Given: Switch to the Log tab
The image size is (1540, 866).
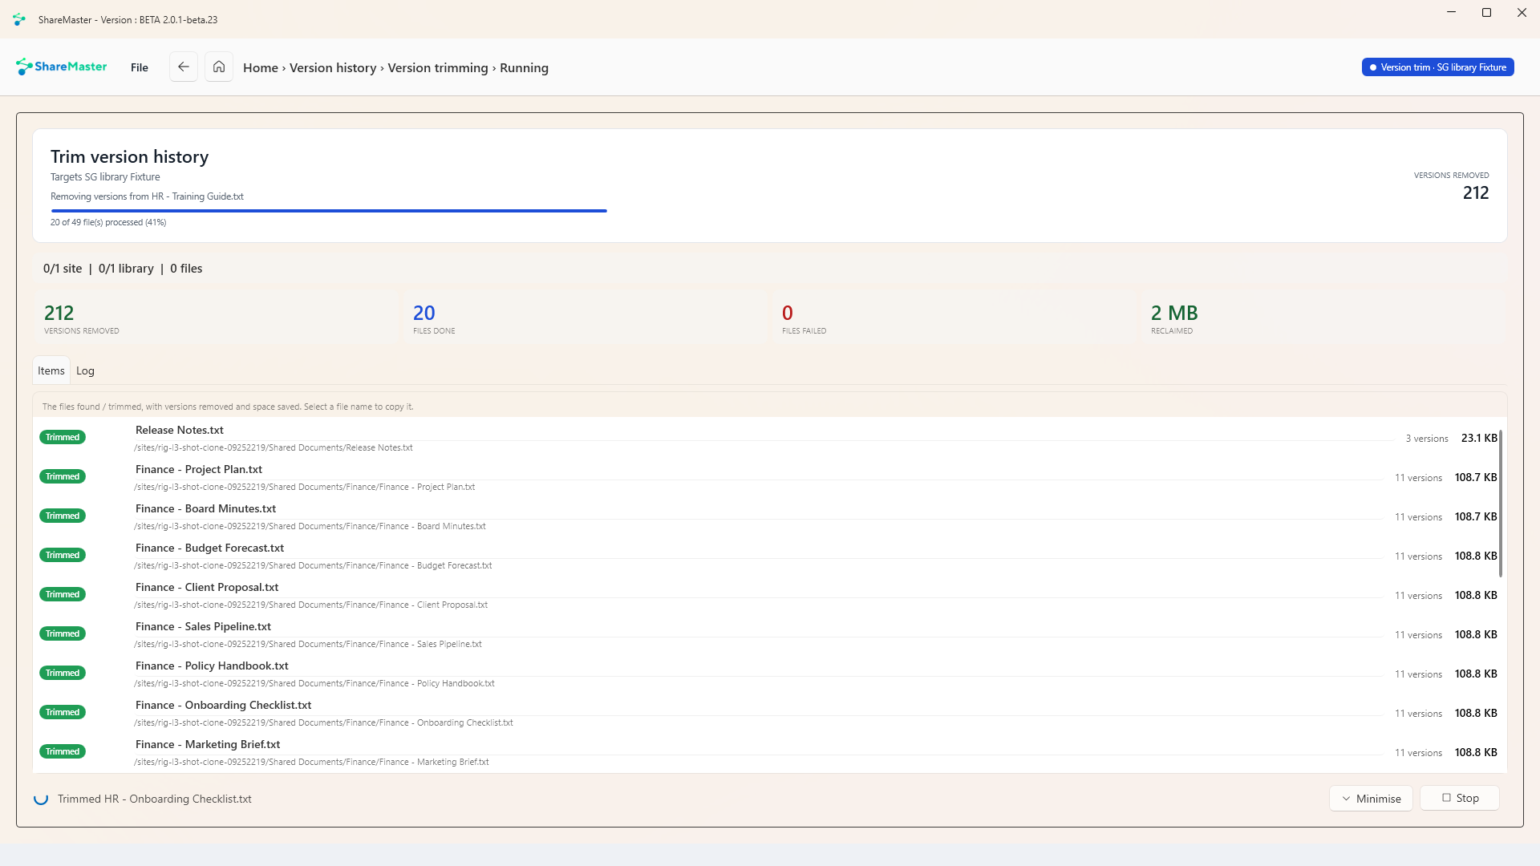Looking at the screenshot, I should pos(85,370).
